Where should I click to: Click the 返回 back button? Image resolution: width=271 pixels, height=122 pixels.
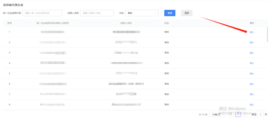(x=186, y=13)
